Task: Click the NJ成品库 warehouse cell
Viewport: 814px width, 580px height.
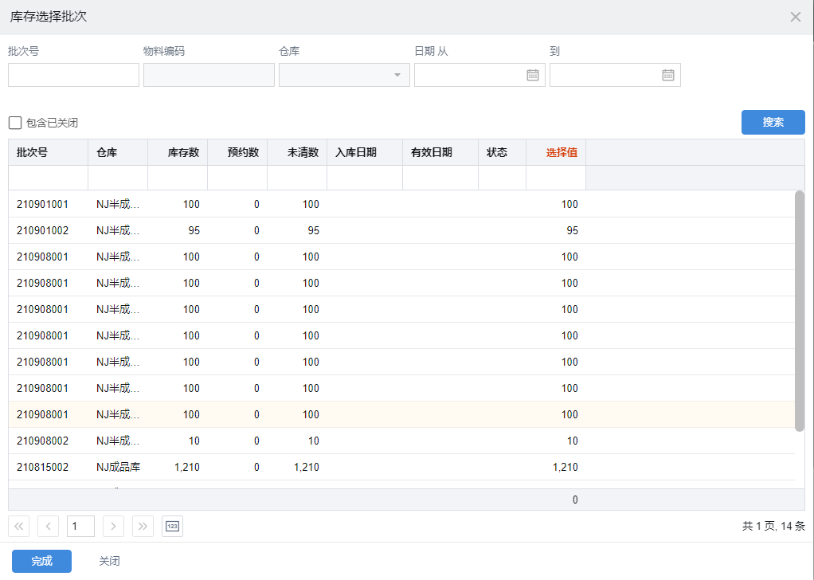Action: click(x=118, y=468)
